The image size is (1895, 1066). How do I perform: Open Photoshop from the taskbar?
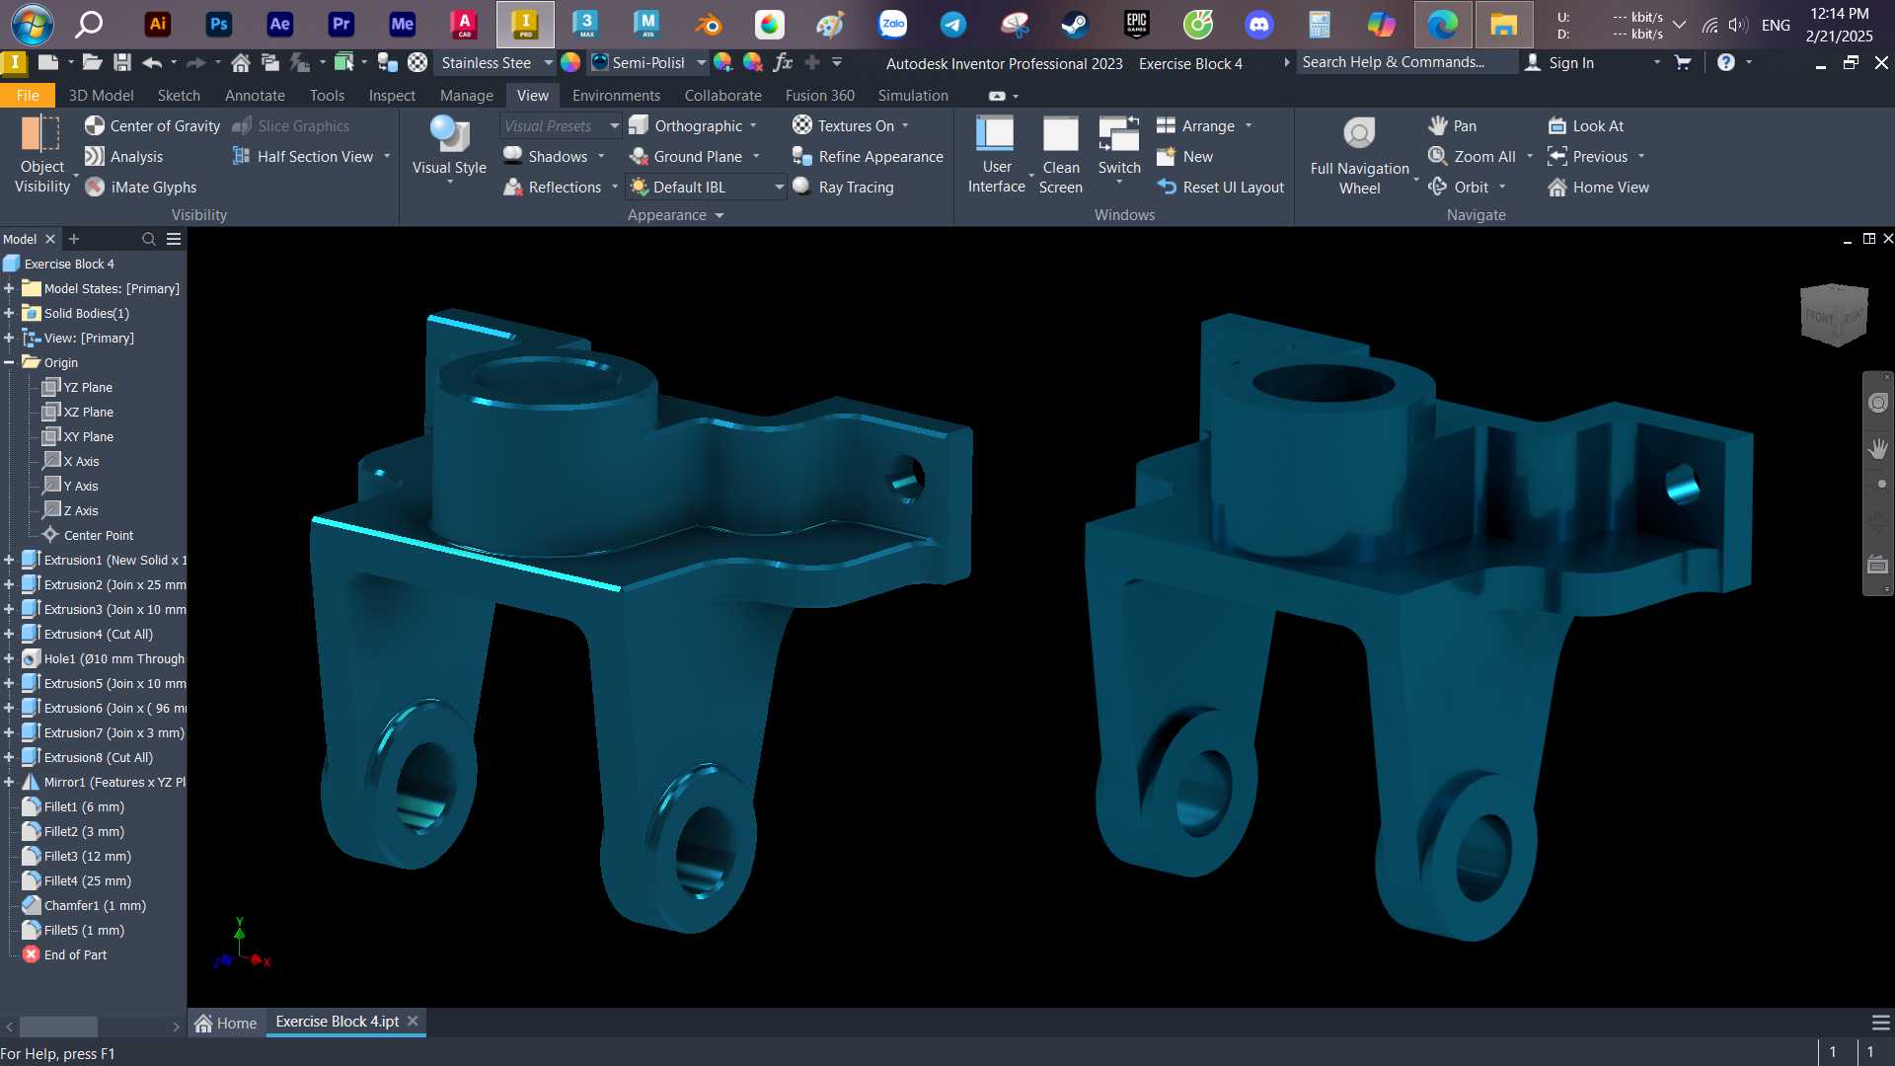[218, 24]
